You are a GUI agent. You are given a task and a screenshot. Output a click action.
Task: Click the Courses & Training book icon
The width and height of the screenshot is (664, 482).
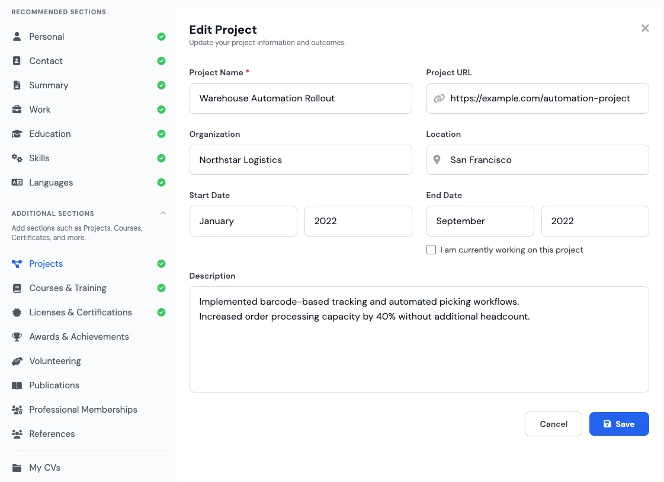coord(17,288)
